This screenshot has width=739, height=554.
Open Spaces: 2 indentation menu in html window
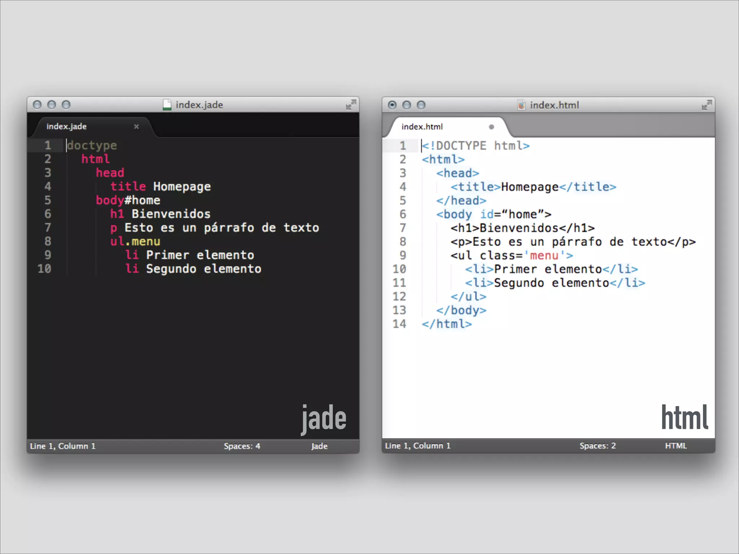(598, 446)
